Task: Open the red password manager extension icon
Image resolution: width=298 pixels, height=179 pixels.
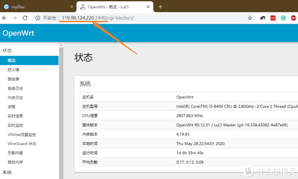Action: (273, 18)
